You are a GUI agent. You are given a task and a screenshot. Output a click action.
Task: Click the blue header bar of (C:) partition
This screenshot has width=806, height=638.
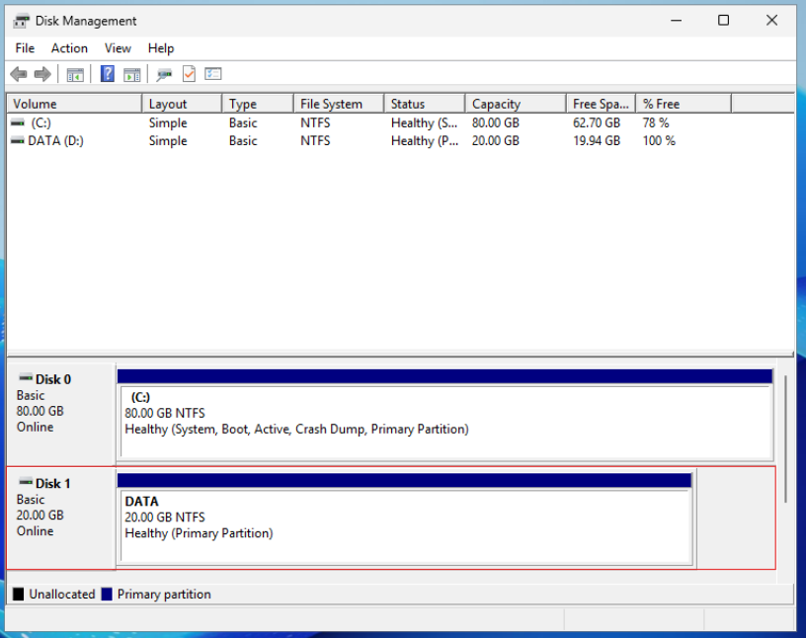coord(445,376)
